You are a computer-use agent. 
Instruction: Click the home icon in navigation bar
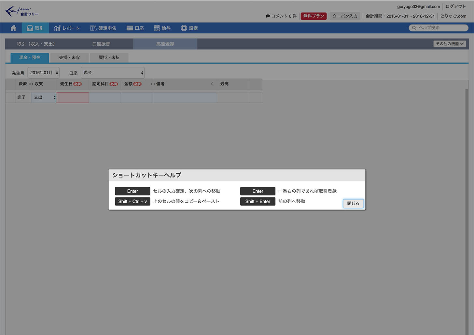13,28
